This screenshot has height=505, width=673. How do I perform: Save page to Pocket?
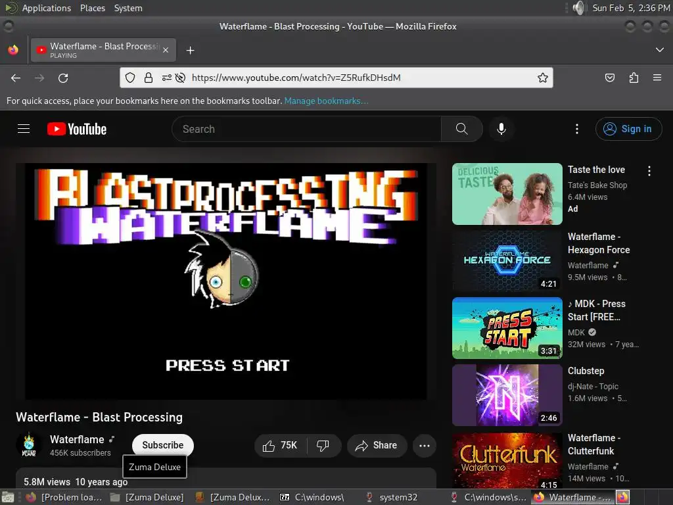click(609, 78)
